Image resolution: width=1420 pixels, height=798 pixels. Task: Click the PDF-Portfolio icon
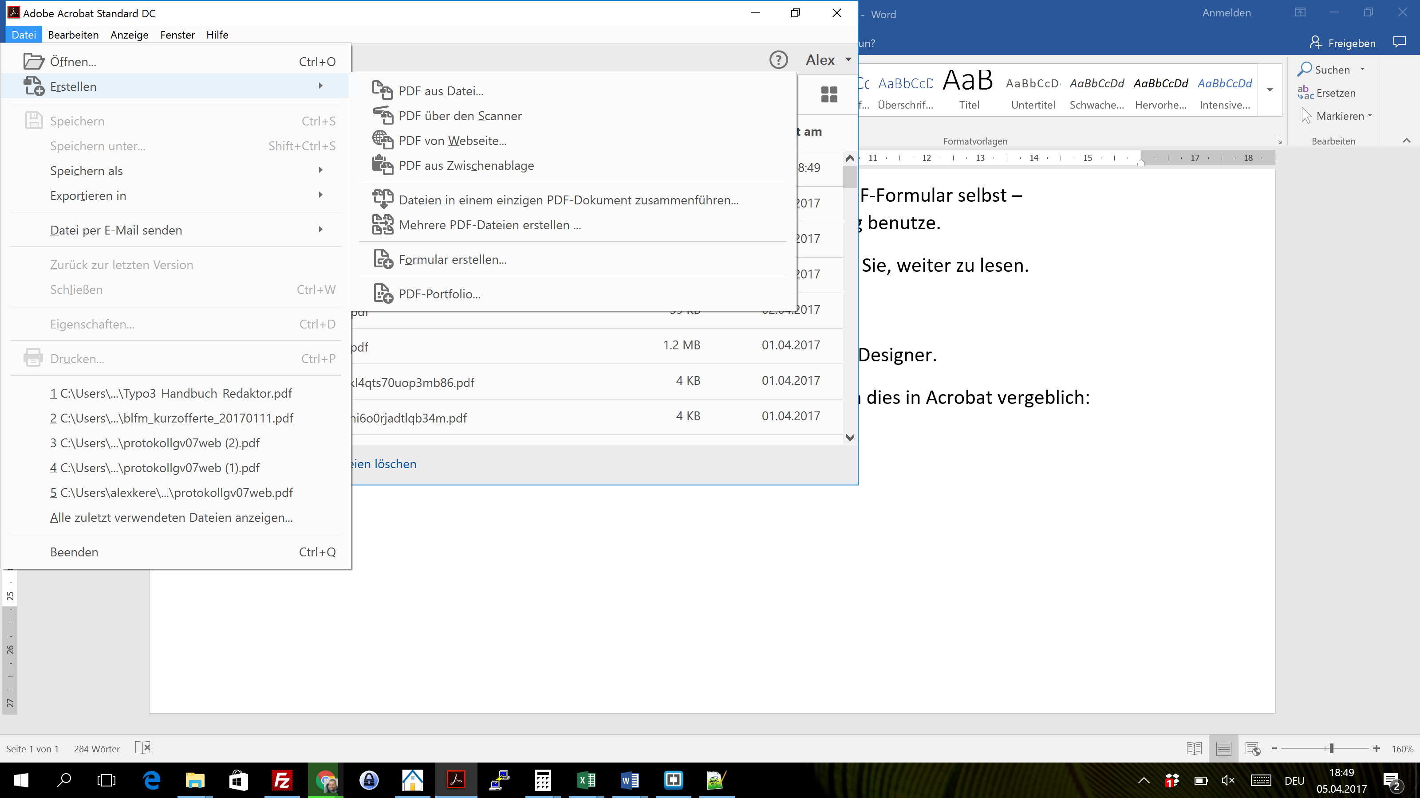[382, 293]
